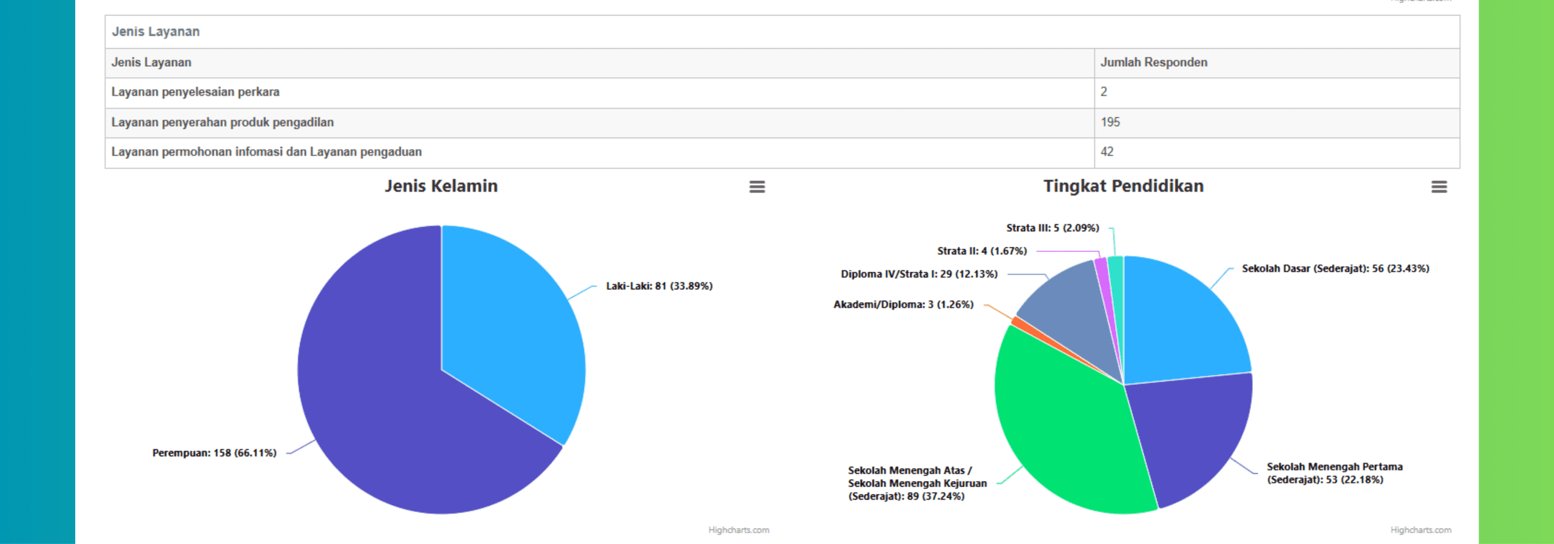Click the Strata III: 5 data label
This screenshot has height=544, width=1554.
tap(1052, 228)
